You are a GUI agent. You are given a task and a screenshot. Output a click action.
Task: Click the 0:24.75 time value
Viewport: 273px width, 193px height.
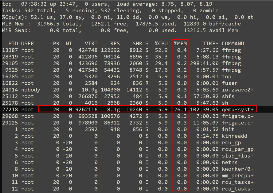[x=207, y=136]
